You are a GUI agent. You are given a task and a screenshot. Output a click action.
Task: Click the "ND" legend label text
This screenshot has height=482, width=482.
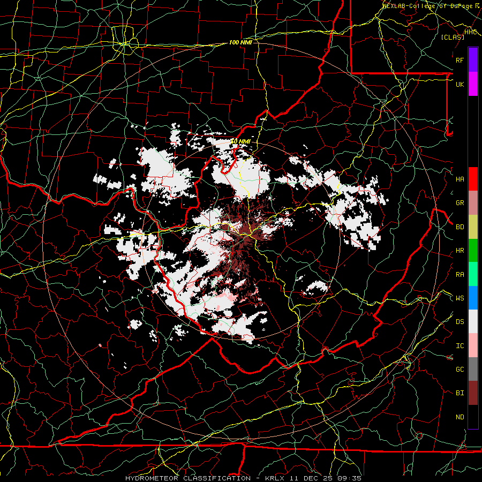pyautogui.click(x=460, y=417)
